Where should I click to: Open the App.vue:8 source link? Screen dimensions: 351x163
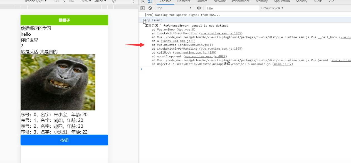pos(186,30)
